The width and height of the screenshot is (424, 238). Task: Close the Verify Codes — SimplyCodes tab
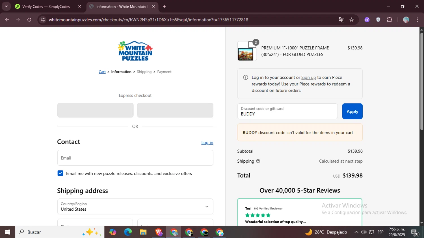coord(79,6)
